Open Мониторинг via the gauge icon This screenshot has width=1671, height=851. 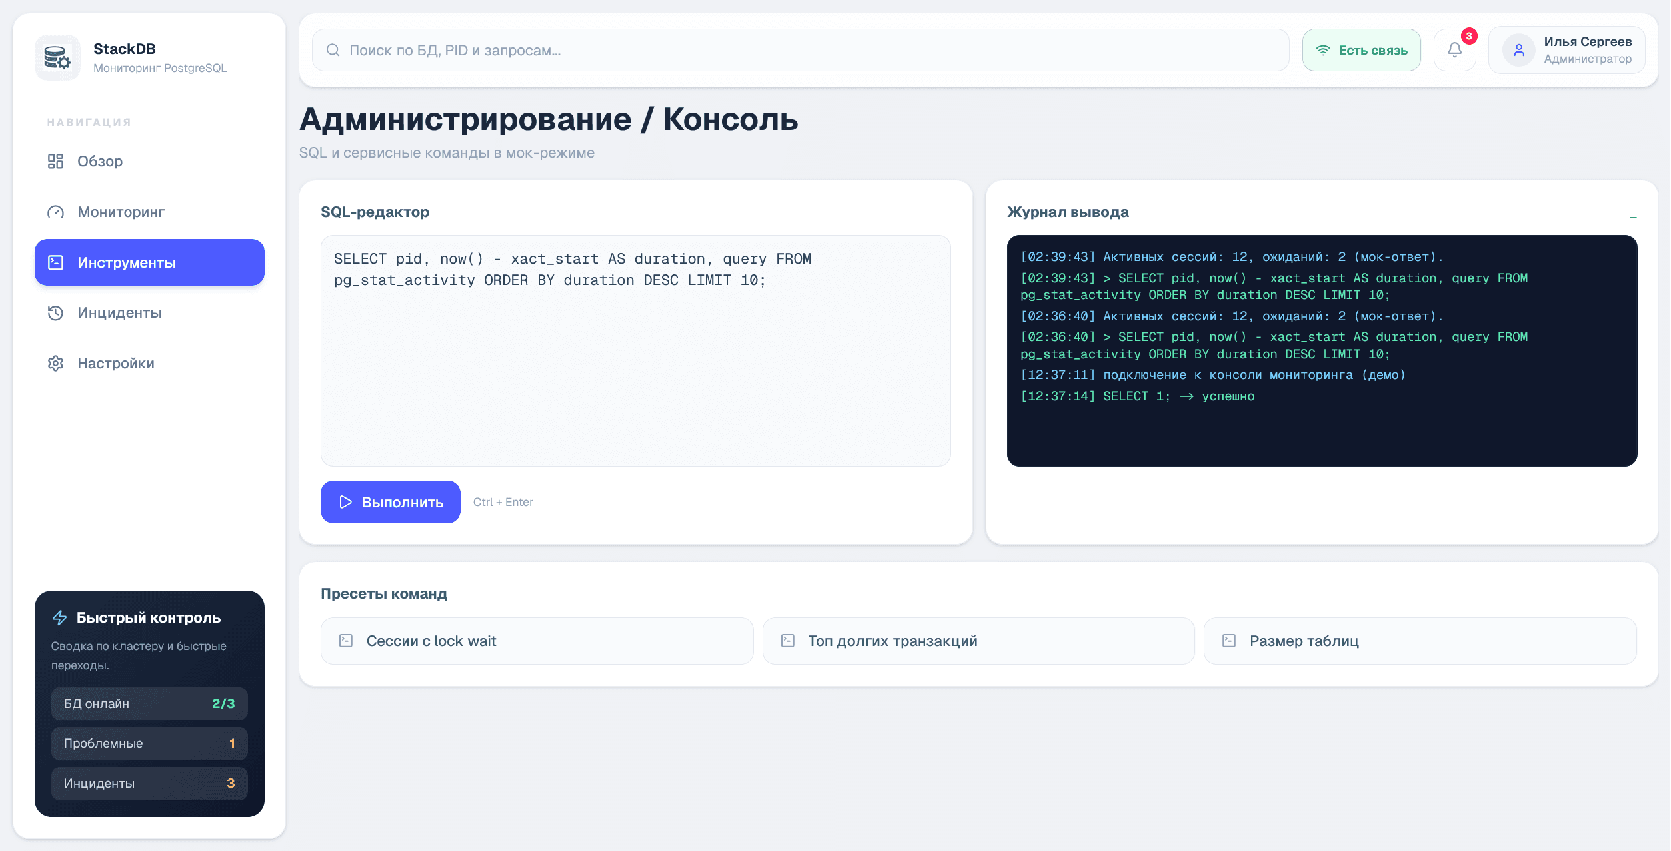coord(56,212)
